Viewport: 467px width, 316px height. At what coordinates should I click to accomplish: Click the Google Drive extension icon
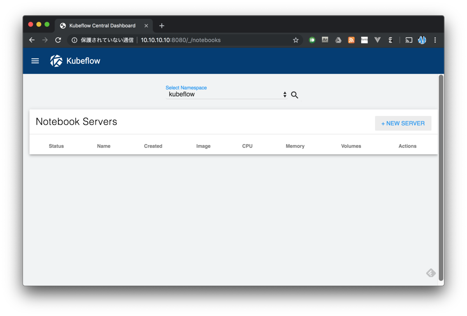tap(338, 40)
